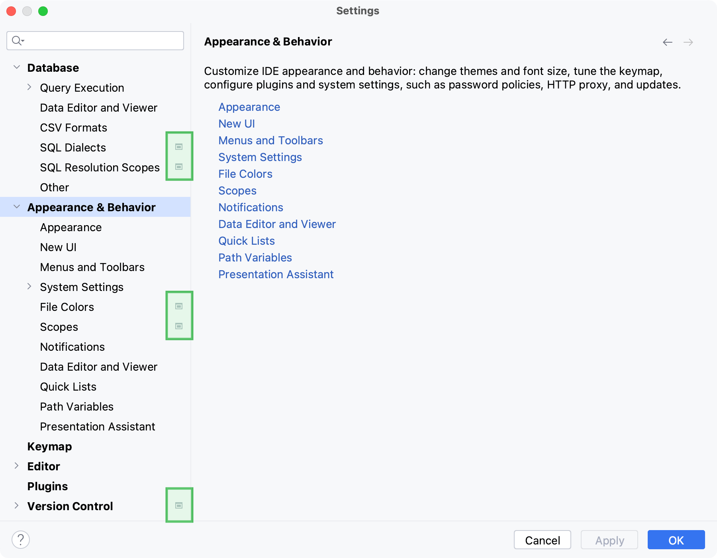Click the back navigation arrow

[x=667, y=42]
